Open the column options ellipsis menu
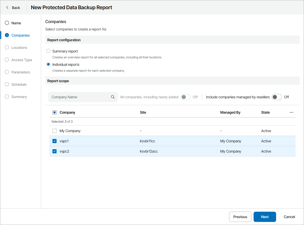 tap(291, 112)
